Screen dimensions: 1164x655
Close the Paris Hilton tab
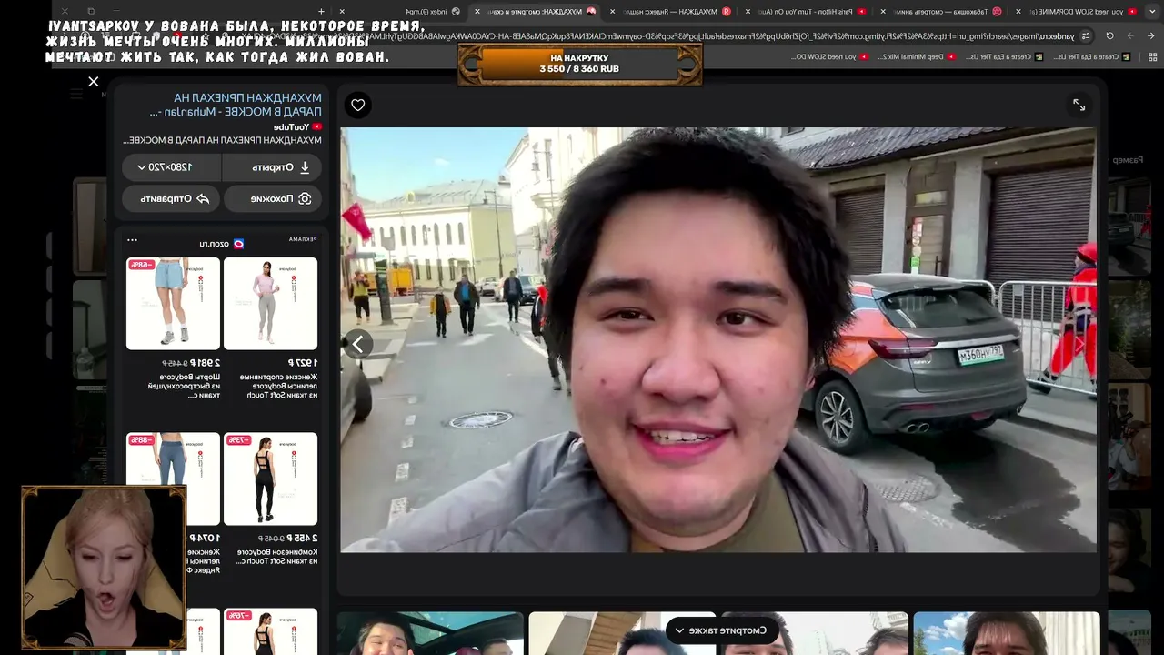(x=748, y=12)
